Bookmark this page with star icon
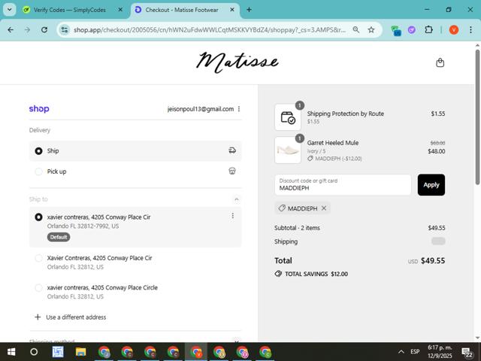481x361 pixels. click(x=371, y=30)
